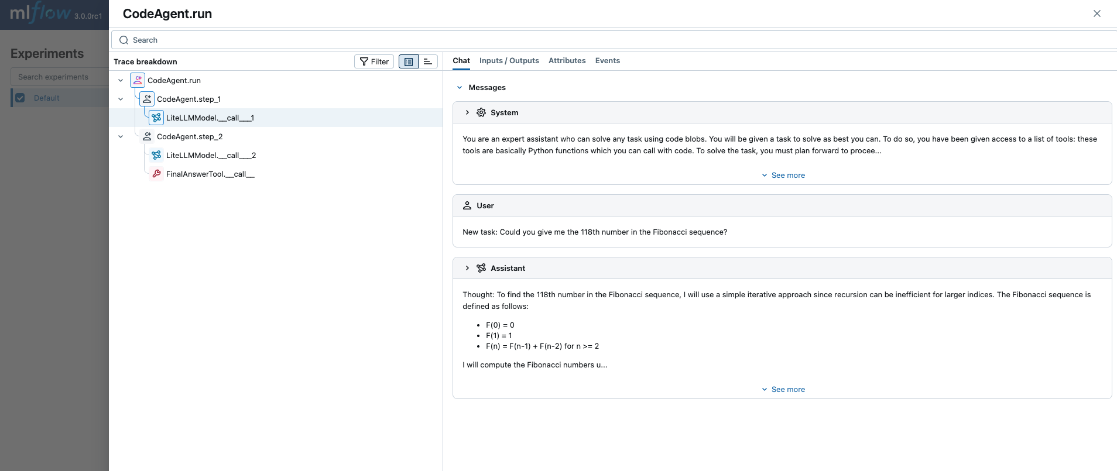Expand System message with See more
The image size is (1117, 471).
pyautogui.click(x=783, y=175)
